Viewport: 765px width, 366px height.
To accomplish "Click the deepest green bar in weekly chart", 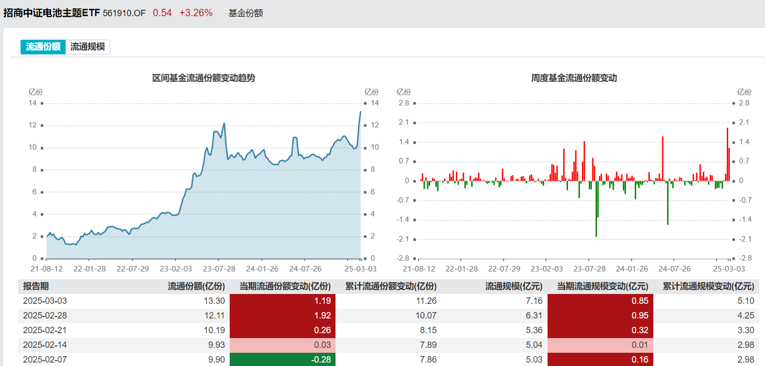I will point(596,211).
